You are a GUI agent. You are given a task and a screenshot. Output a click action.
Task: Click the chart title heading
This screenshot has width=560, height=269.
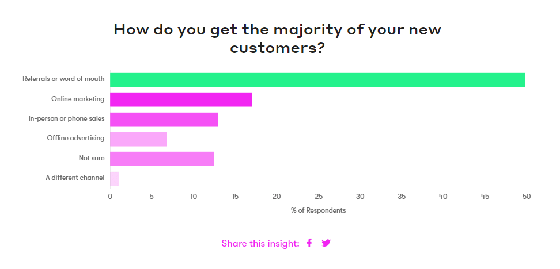click(x=278, y=38)
